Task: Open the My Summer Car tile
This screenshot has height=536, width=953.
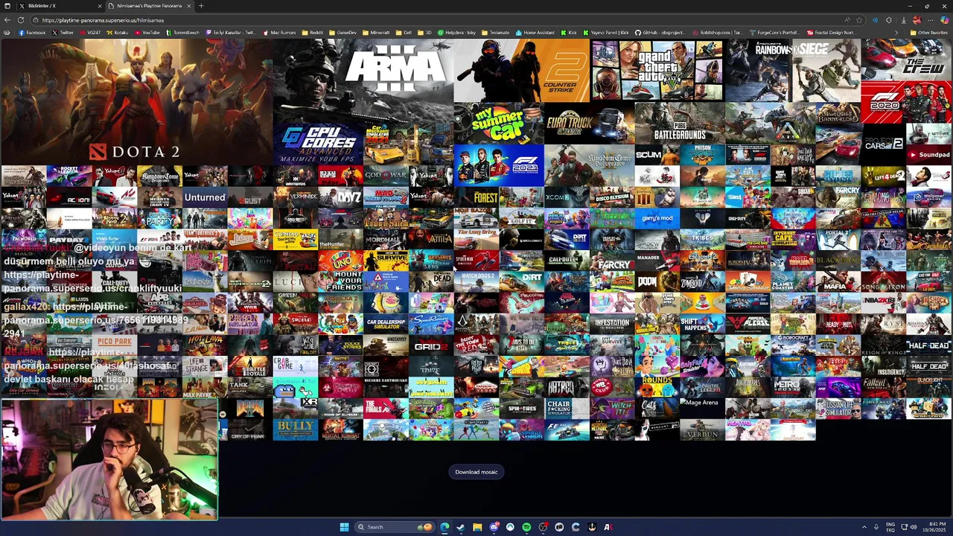Action: click(499, 124)
